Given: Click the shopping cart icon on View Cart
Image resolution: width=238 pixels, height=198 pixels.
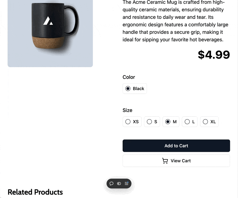Looking at the screenshot, I should click(165, 161).
